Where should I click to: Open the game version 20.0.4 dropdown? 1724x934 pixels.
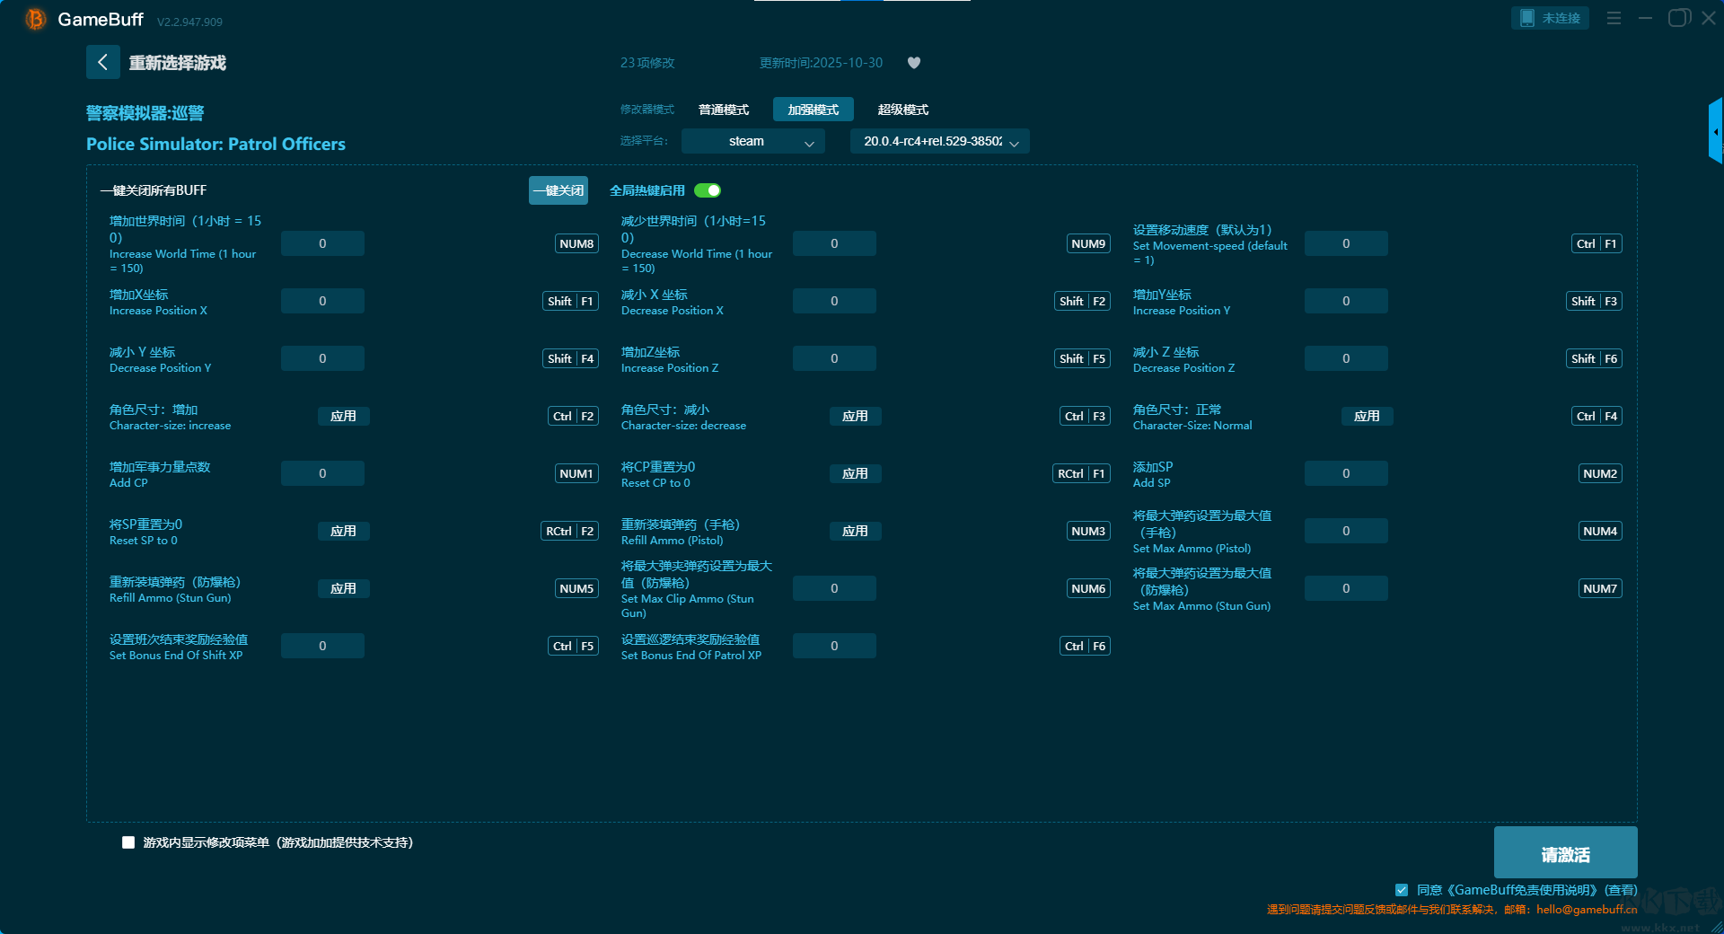[940, 141]
